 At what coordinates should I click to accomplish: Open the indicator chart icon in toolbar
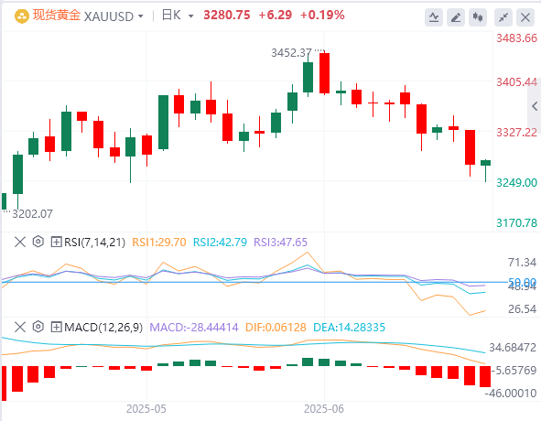coord(434,16)
